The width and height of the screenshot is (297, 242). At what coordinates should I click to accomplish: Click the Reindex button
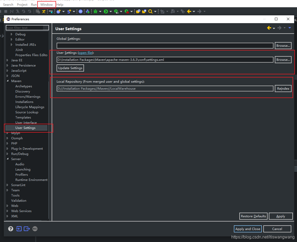[x=283, y=89]
